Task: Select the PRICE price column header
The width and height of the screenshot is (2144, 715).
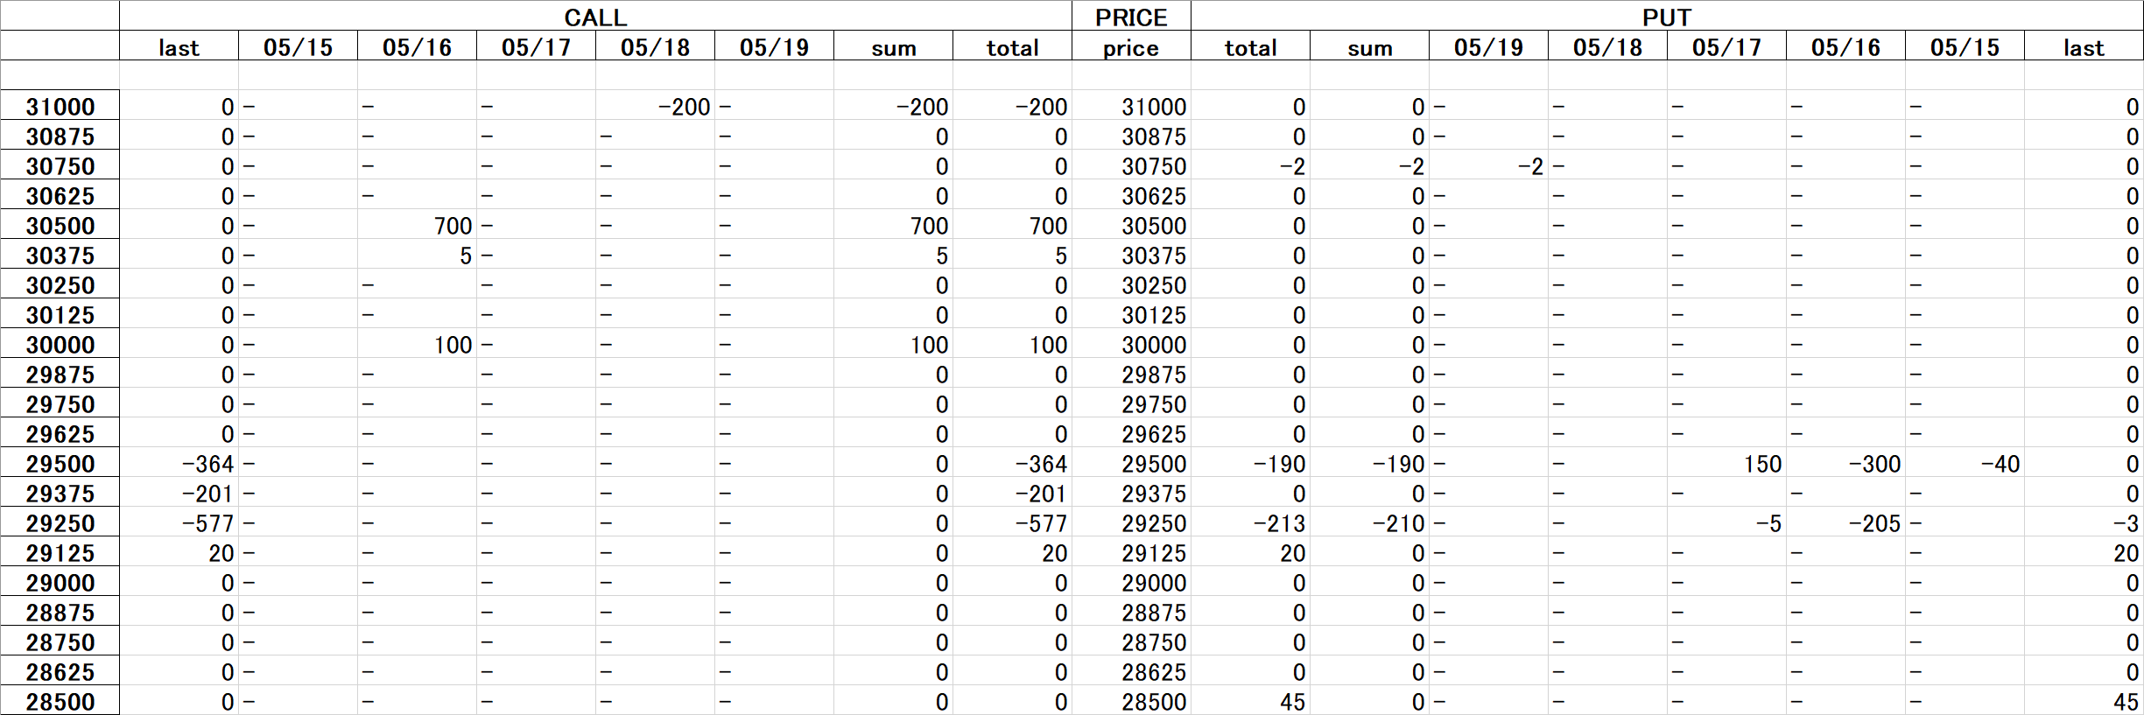Action: (1131, 46)
